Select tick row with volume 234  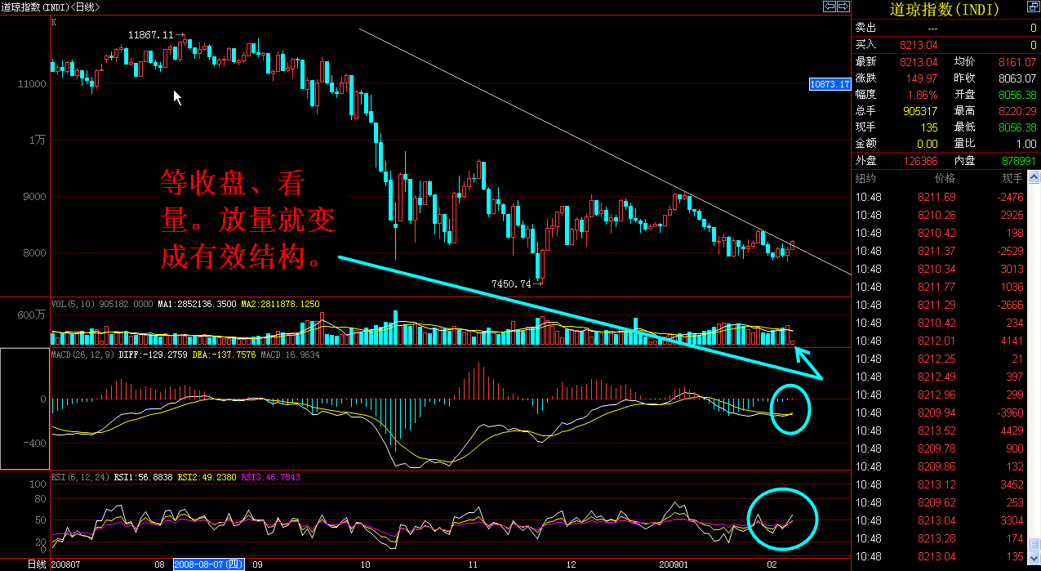(940, 323)
